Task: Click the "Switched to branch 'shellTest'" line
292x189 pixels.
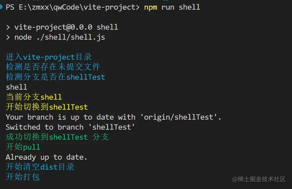Action: (70, 127)
